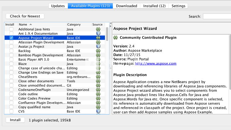Viewport: 231px width, 130px height.
Task: Select Code outline plugin row
Action: 55,94
